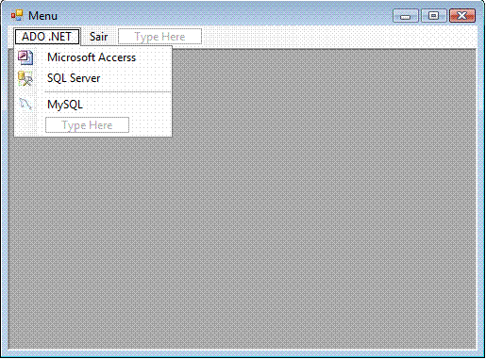This screenshot has height=359, width=486.
Task: Click the Menu window title text
Action: (42, 16)
